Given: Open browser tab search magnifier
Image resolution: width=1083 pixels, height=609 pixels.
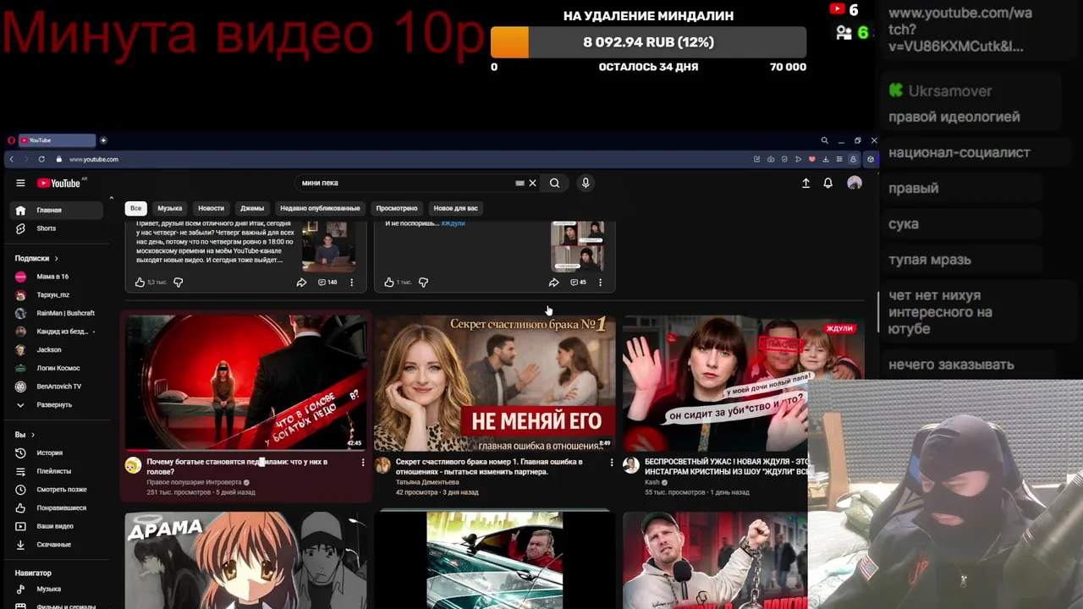Looking at the screenshot, I should pos(824,140).
